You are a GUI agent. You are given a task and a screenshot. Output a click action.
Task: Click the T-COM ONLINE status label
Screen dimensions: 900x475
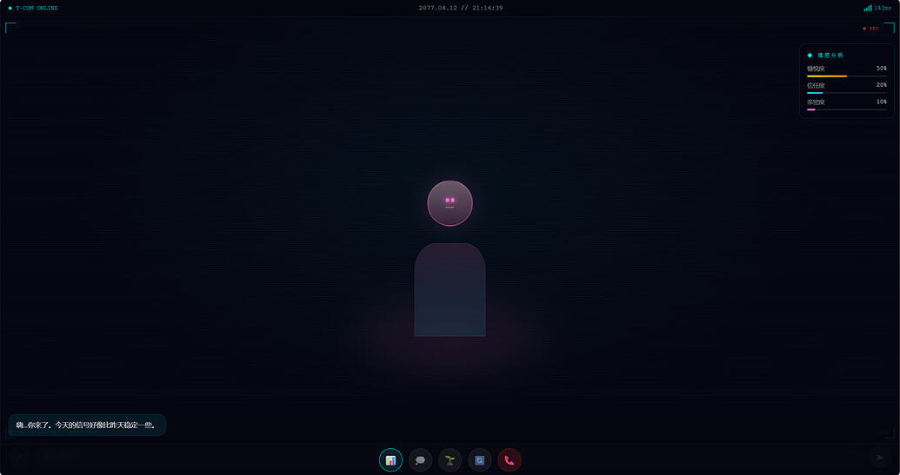37,8
